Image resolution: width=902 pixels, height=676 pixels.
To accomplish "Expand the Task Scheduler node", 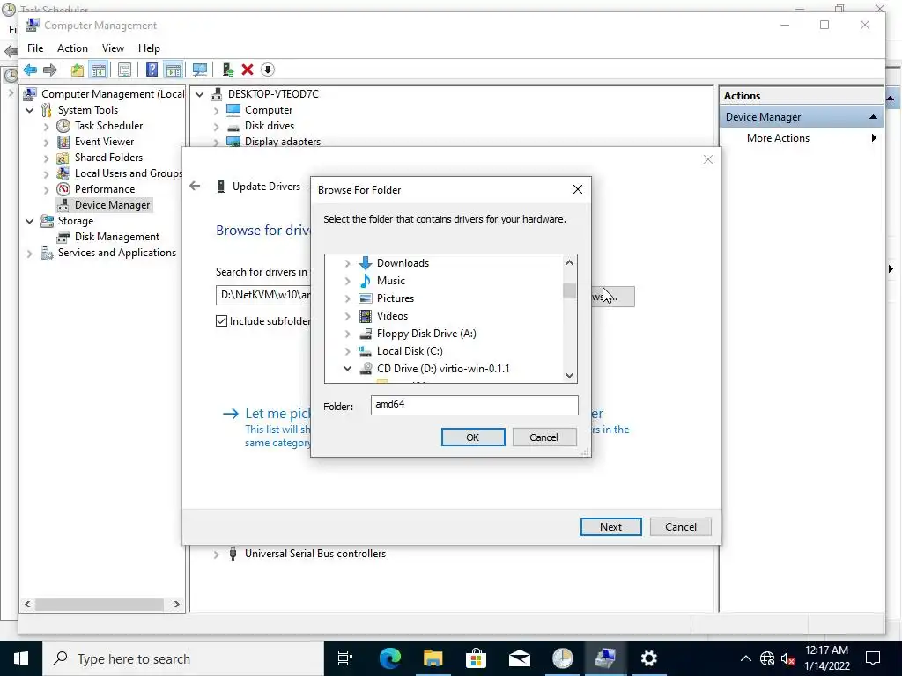I will click(x=47, y=127).
